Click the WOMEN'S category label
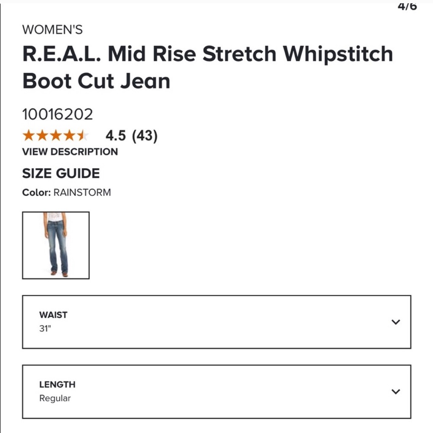 pos(53,29)
